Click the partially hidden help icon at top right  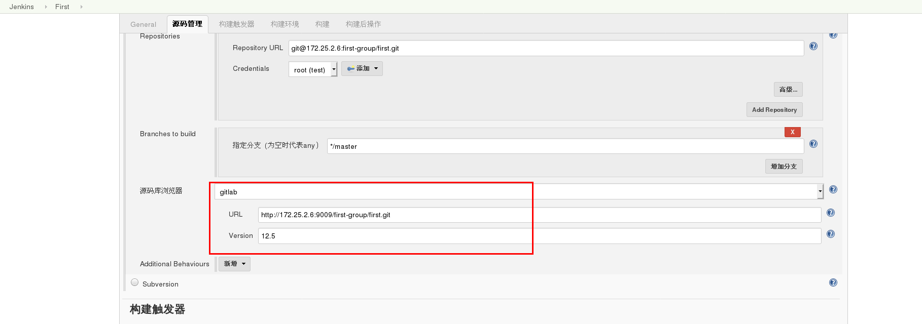click(x=833, y=35)
